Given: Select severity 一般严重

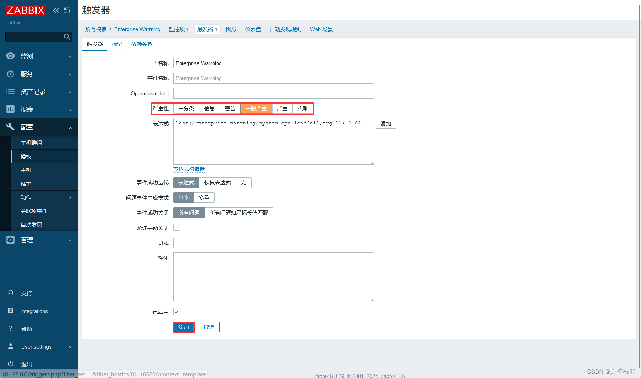Looking at the screenshot, I should pyautogui.click(x=256, y=109).
